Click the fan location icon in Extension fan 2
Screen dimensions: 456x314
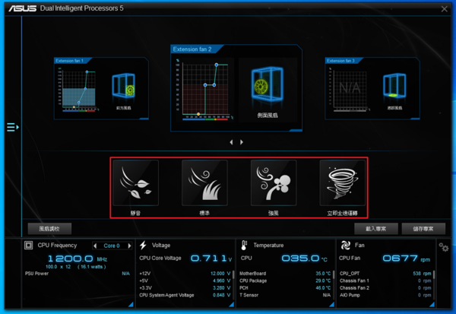264,88
